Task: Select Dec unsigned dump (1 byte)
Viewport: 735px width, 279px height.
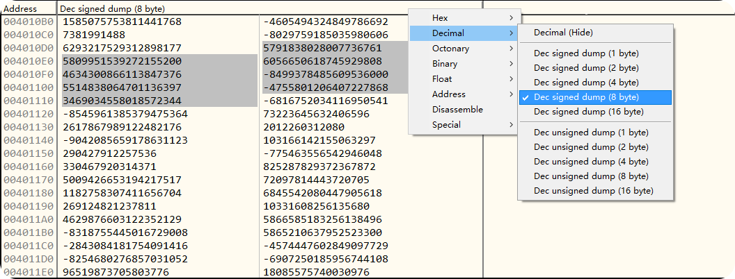Action: [x=595, y=133]
